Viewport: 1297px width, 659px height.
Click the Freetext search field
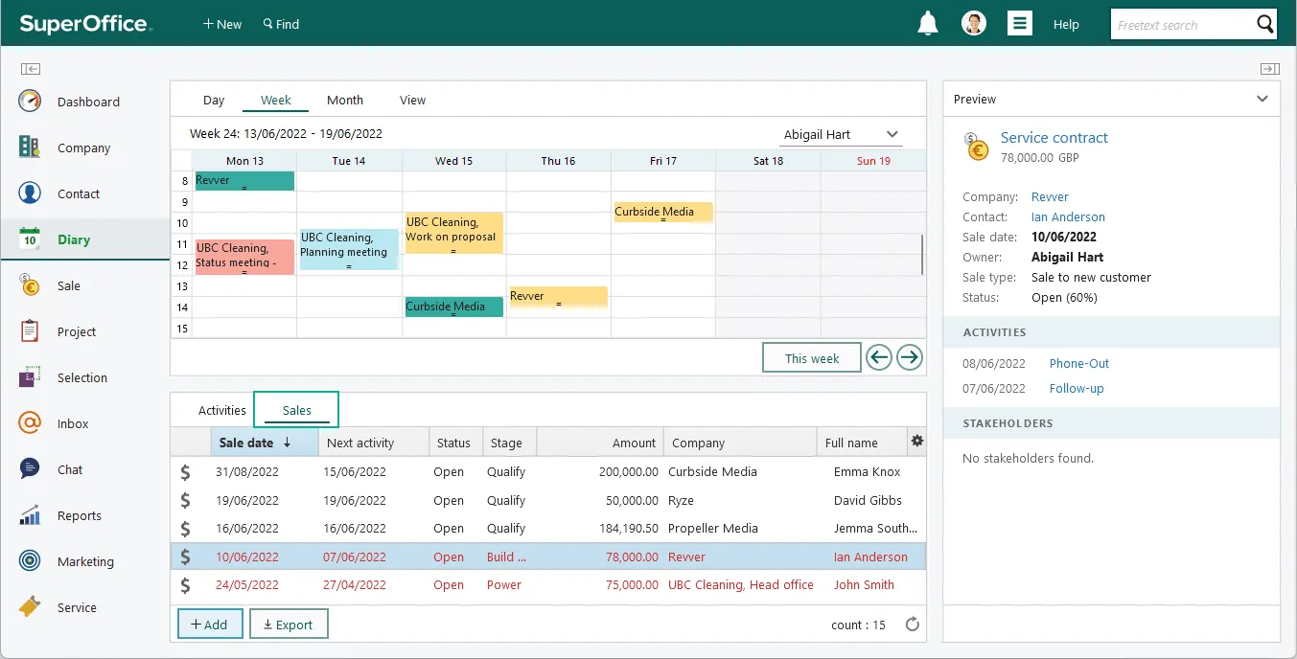[x=1181, y=25]
